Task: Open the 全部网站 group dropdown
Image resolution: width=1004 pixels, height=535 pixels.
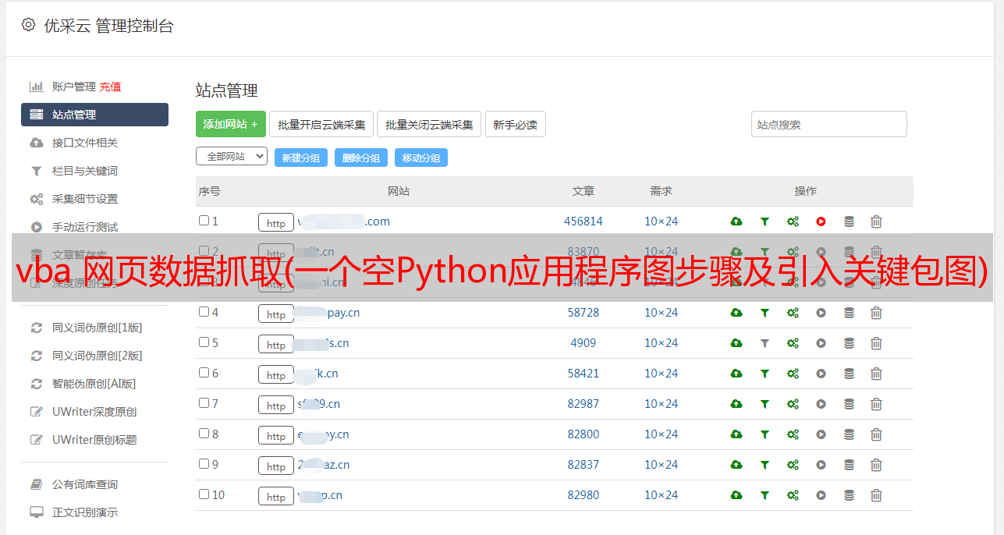Action: (x=232, y=157)
